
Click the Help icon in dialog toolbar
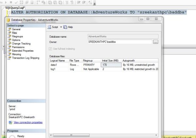[x=65, y=27]
